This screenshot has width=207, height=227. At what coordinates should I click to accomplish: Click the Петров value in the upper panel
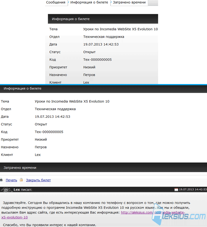(89, 75)
